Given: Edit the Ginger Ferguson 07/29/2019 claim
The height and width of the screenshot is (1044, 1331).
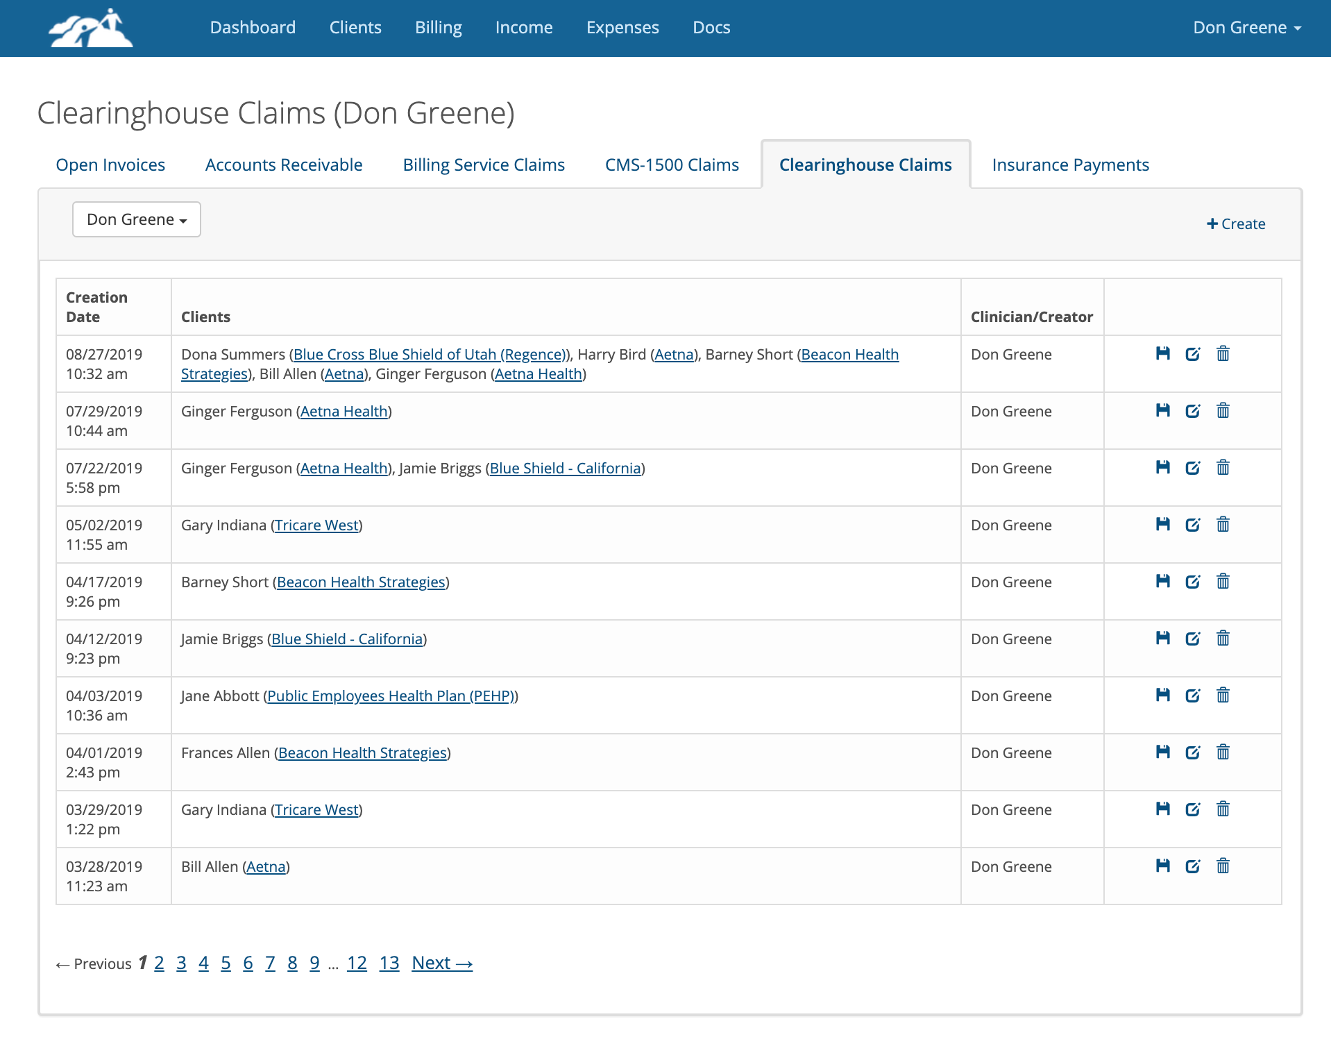Looking at the screenshot, I should tap(1192, 410).
